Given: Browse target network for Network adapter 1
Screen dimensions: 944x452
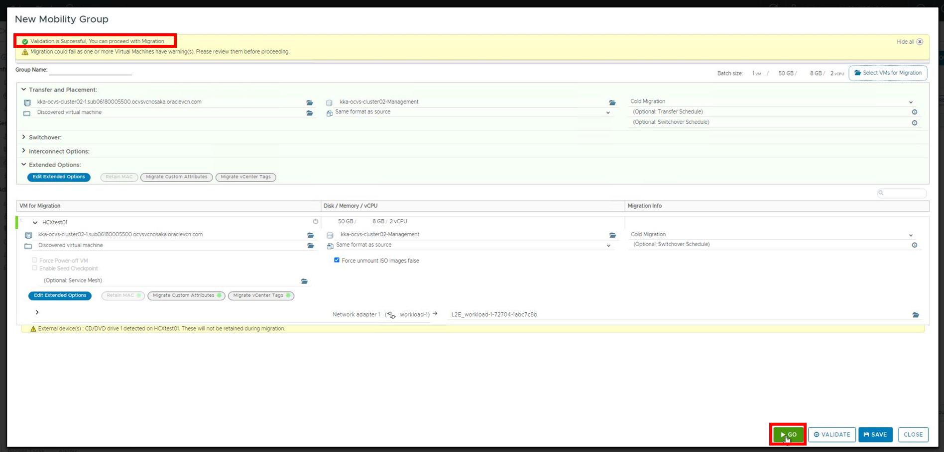Looking at the screenshot, I should [x=916, y=315].
